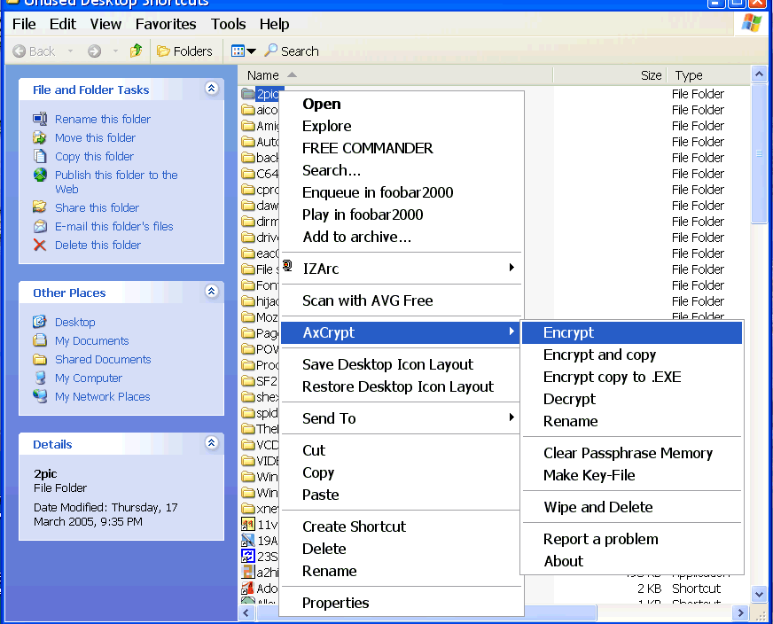Open the Tools menu
773x624 pixels.
[x=228, y=24]
